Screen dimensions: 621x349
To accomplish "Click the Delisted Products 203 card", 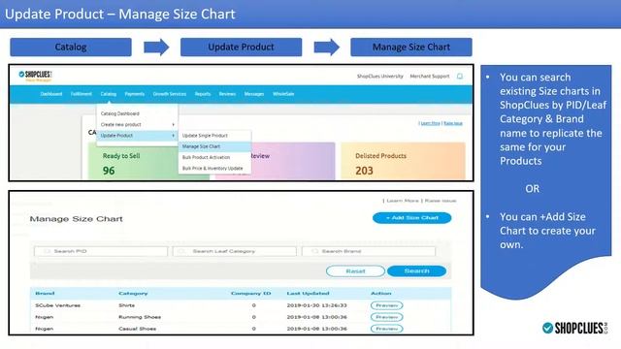I will point(404,161).
